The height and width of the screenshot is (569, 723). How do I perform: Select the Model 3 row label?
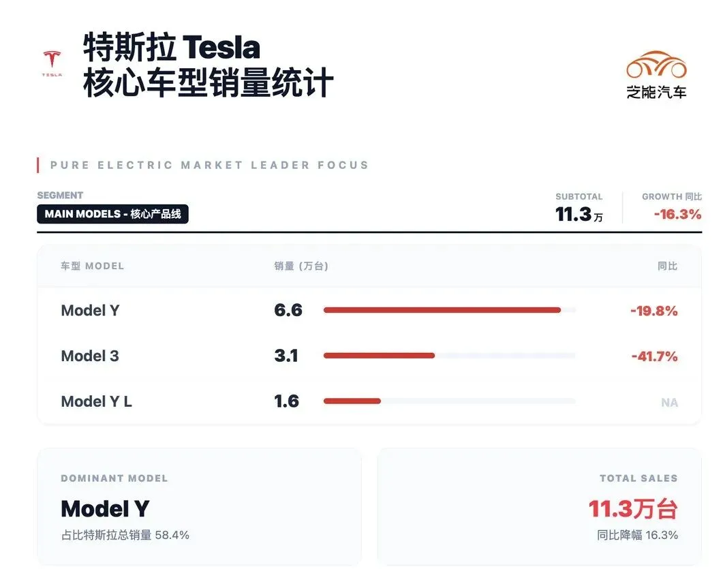point(90,356)
